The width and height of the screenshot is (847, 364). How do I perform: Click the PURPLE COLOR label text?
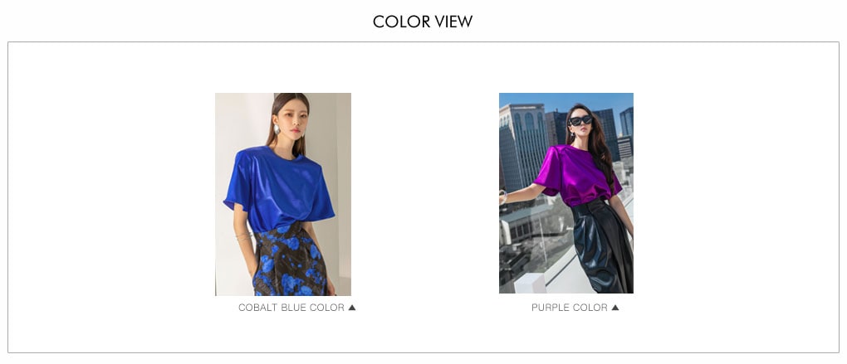[570, 308]
